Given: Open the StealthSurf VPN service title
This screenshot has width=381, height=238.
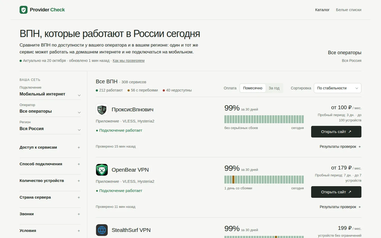Looking at the screenshot, I should coord(131,230).
